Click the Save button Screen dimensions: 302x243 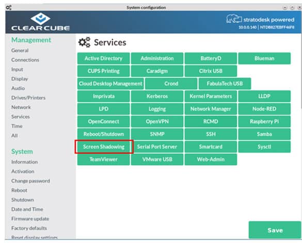[275, 230]
